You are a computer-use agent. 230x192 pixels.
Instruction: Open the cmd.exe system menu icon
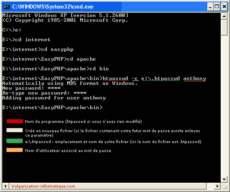[x=7, y=6]
